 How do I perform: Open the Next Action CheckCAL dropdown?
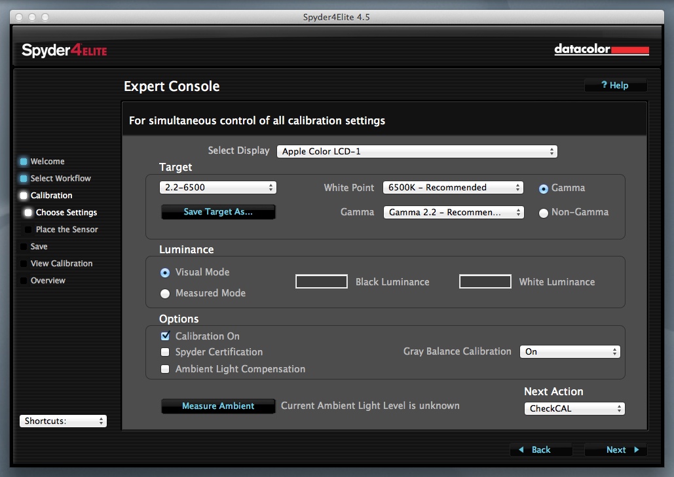click(574, 409)
